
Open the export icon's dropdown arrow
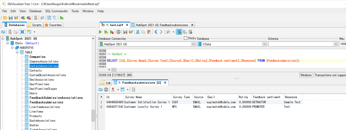(x=117, y=89)
